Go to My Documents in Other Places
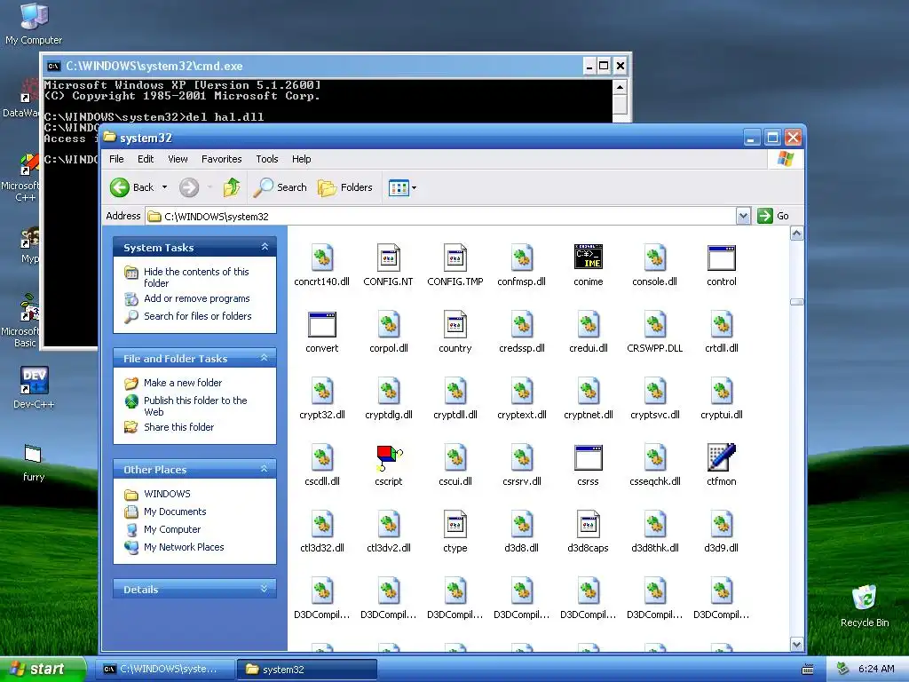 (175, 511)
